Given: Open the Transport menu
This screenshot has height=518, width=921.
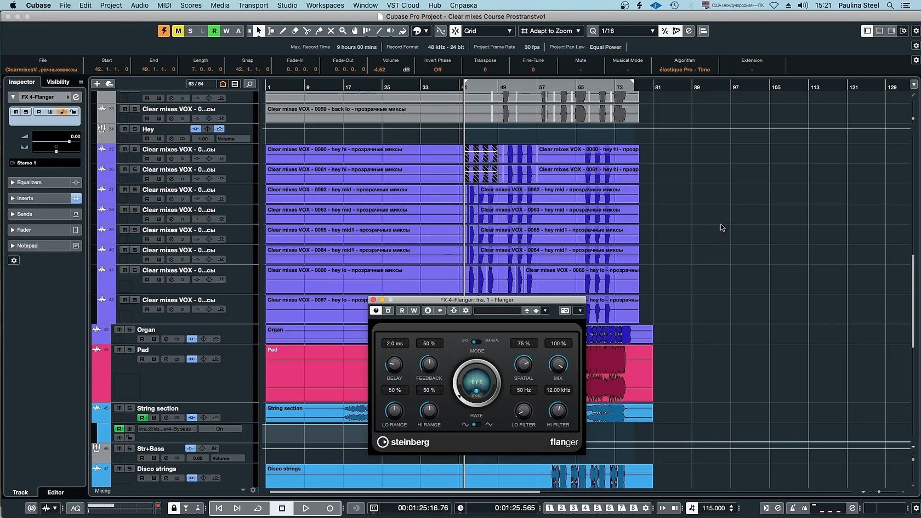Looking at the screenshot, I should pos(253,5).
